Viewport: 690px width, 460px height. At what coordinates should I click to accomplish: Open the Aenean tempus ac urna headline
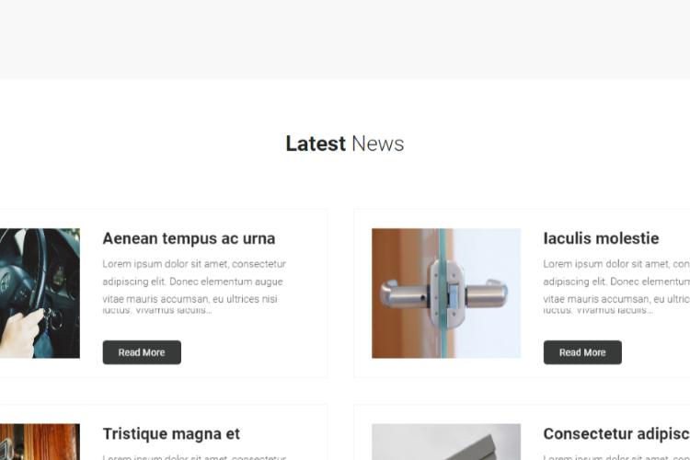[x=189, y=238]
